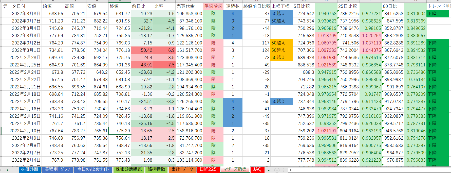Open the 銘柄特徴 sheet tab

click(x=156, y=169)
